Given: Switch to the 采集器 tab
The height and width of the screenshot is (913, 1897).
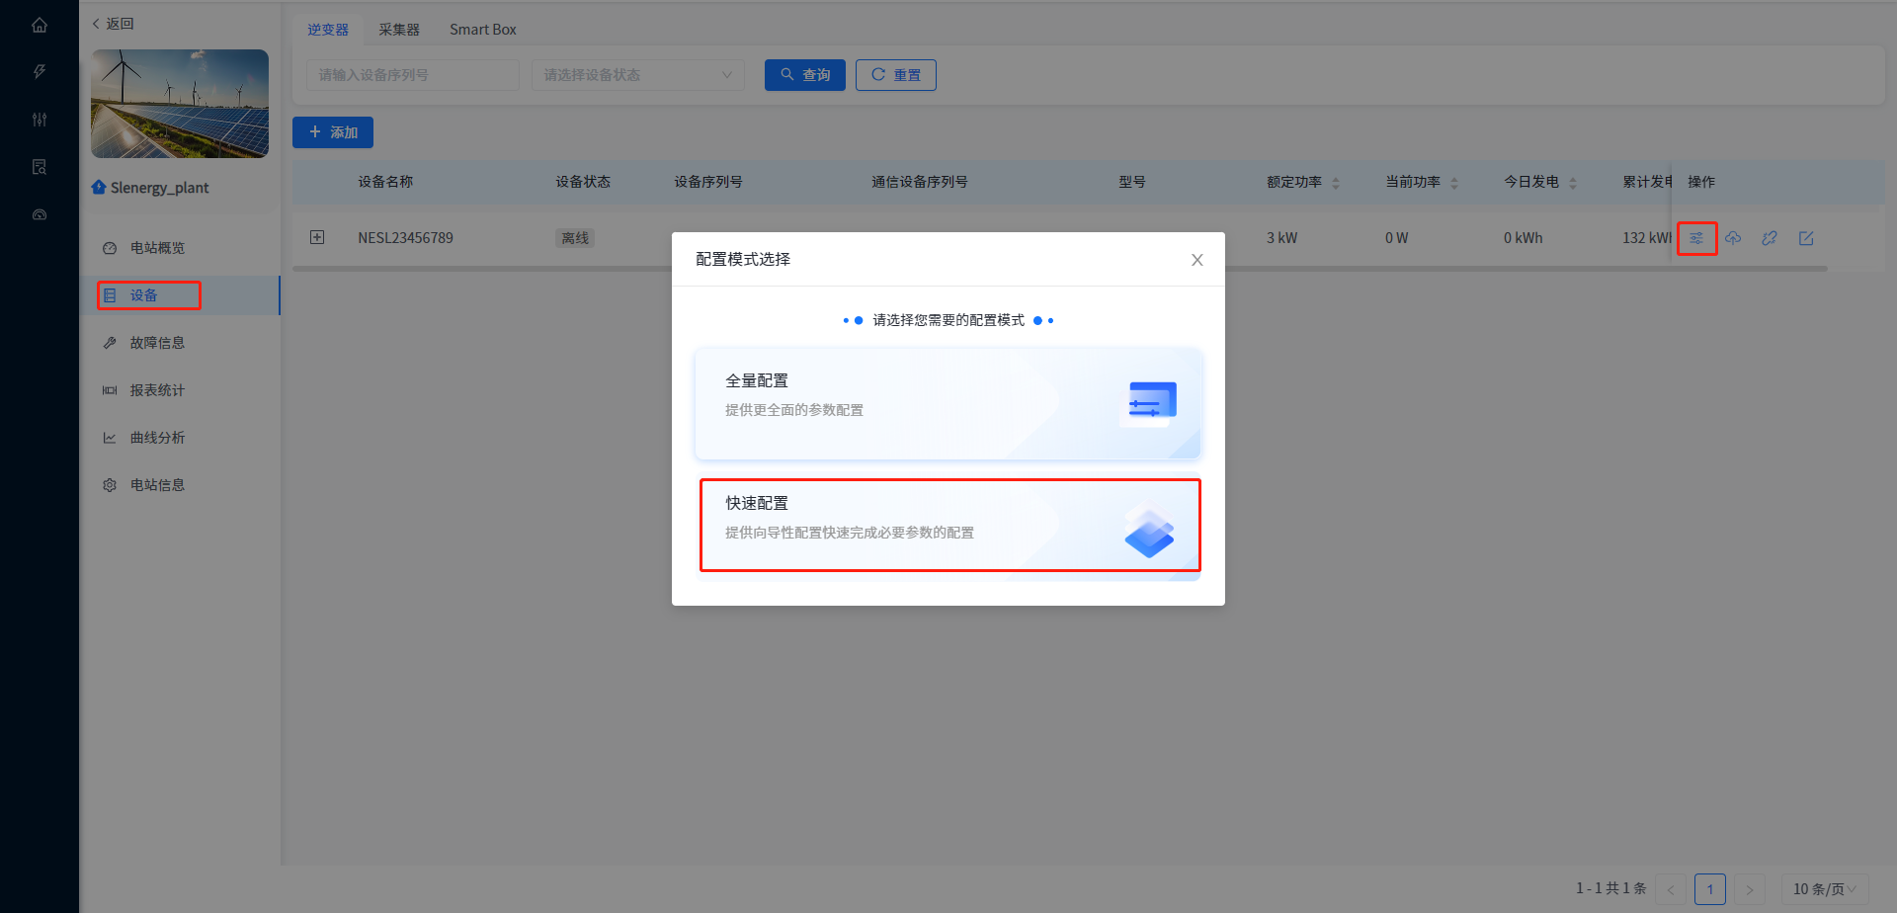Looking at the screenshot, I should [x=399, y=30].
